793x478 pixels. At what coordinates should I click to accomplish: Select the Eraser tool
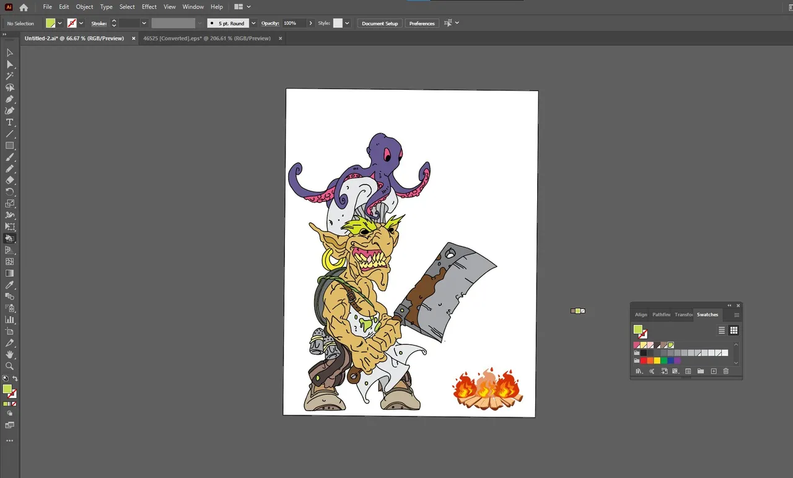[9, 180]
